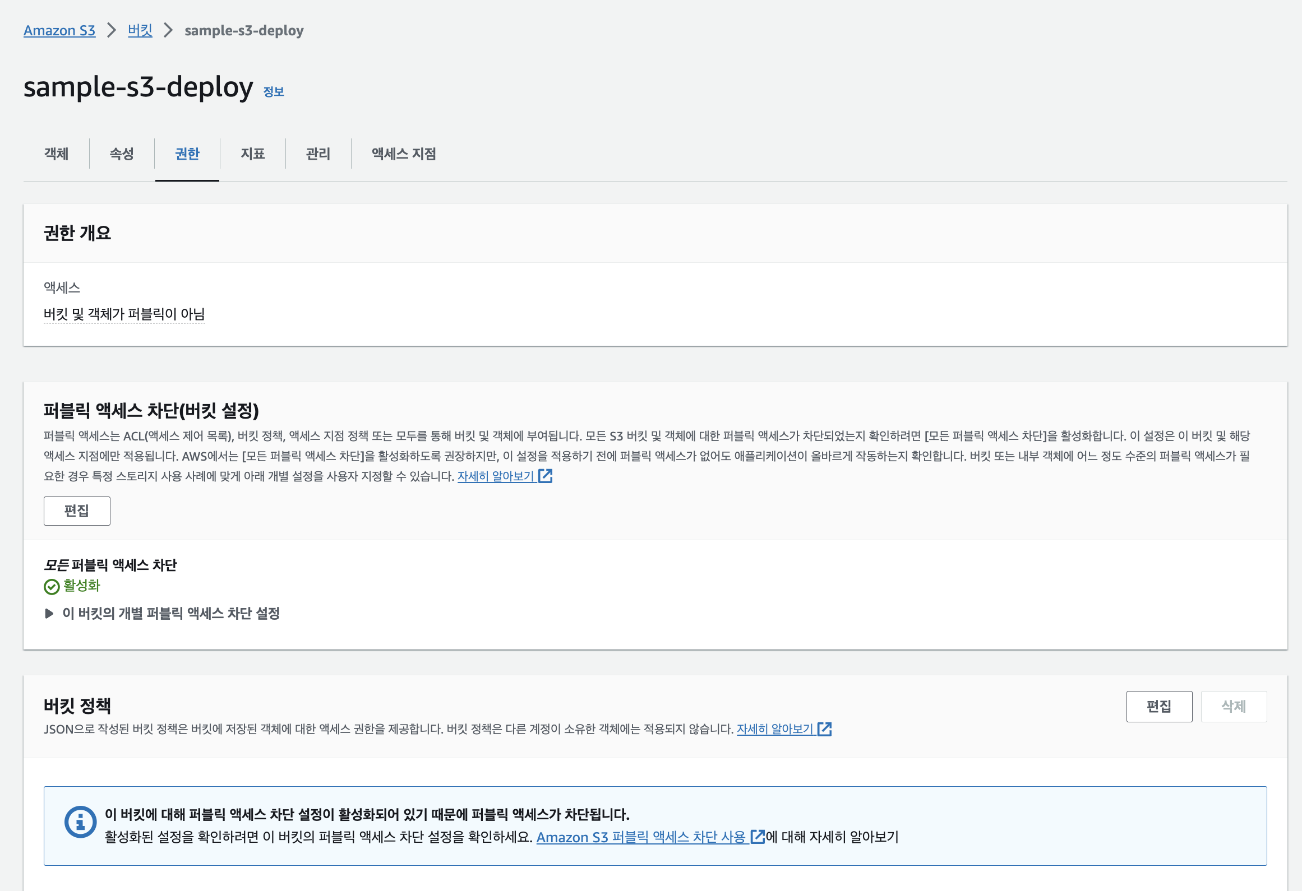Go to the 버킷 breadcrumb link
1302x891 pixels.
140,30
